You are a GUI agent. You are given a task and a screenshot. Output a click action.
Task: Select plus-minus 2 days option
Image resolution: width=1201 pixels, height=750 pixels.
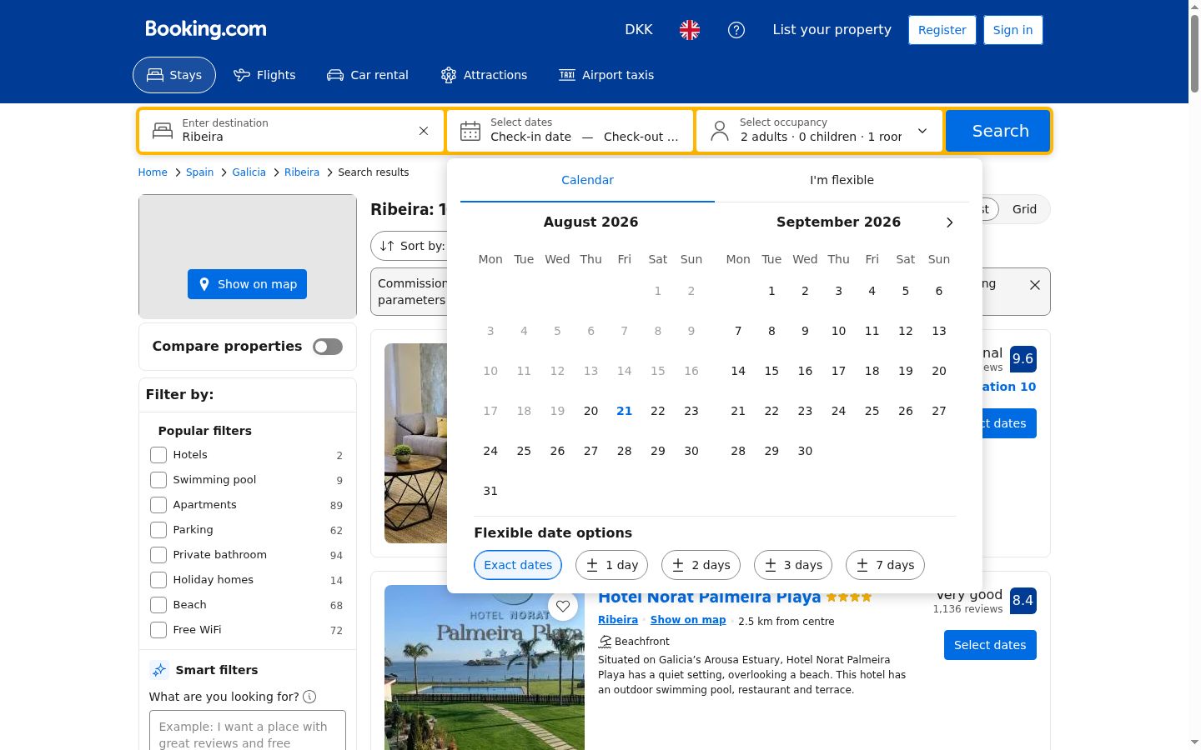tap(701, 565)
